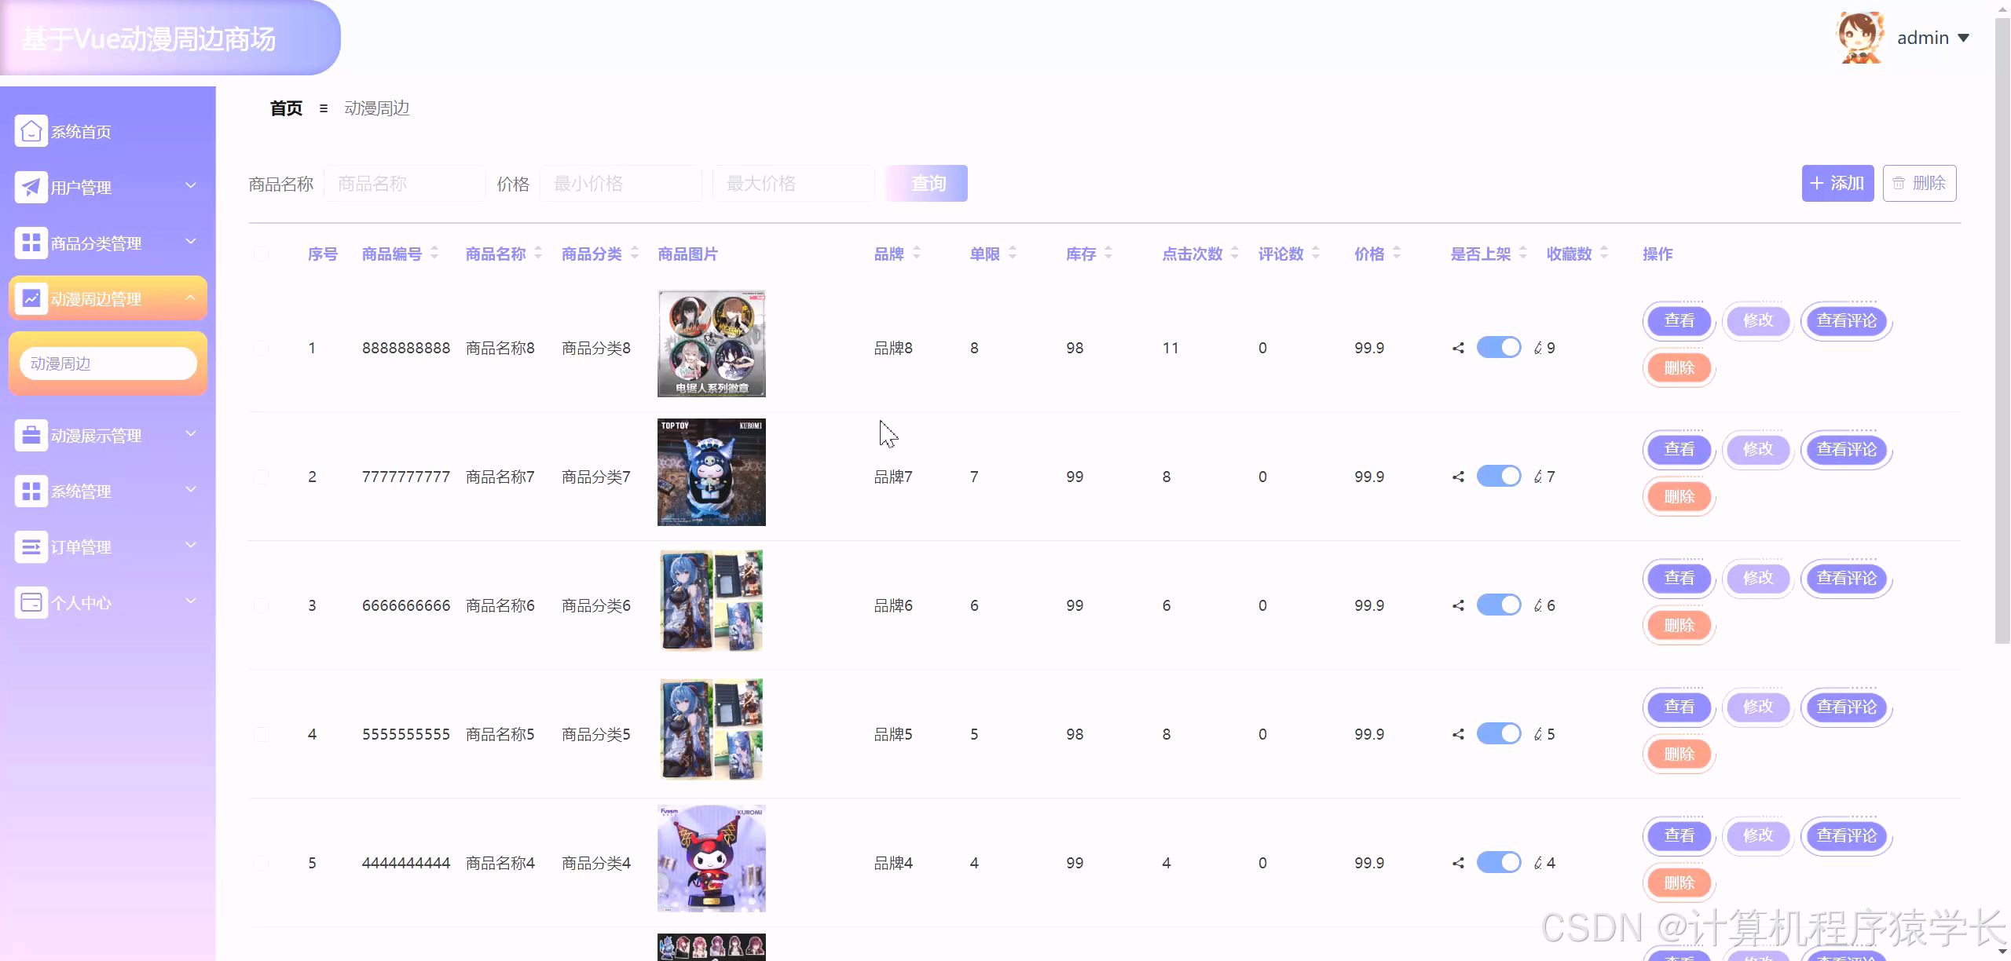Screen dimensions: 2011x961
Task: Toggle 是否上架 switch for 商品名称4
Action: click(x=1499, y=862)
